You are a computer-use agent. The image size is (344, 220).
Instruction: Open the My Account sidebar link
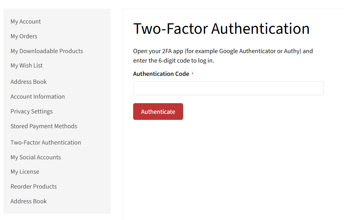26,22
